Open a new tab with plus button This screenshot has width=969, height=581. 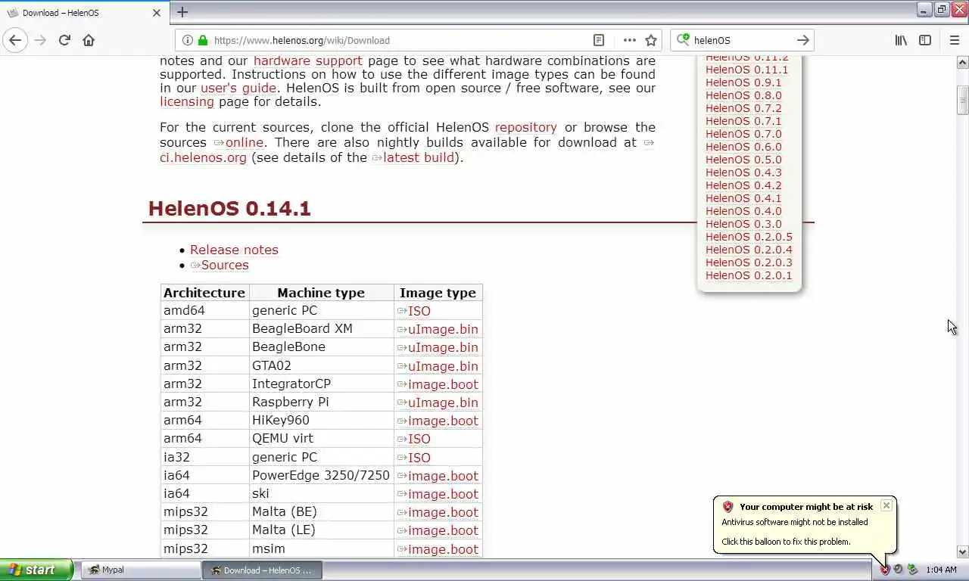(x=182, y=12)
